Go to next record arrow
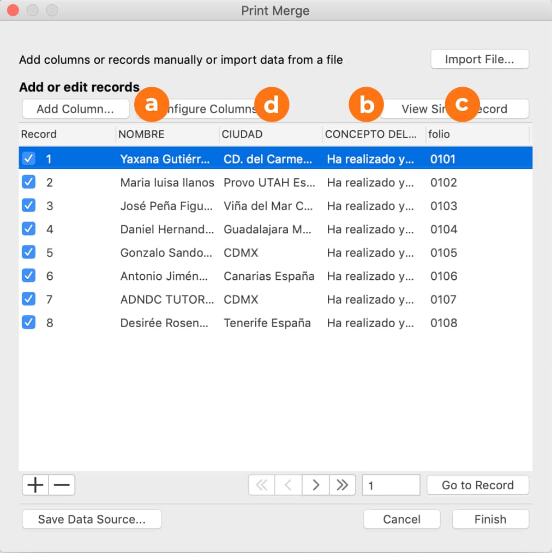 pyautogui.click(x=316, y=485)
